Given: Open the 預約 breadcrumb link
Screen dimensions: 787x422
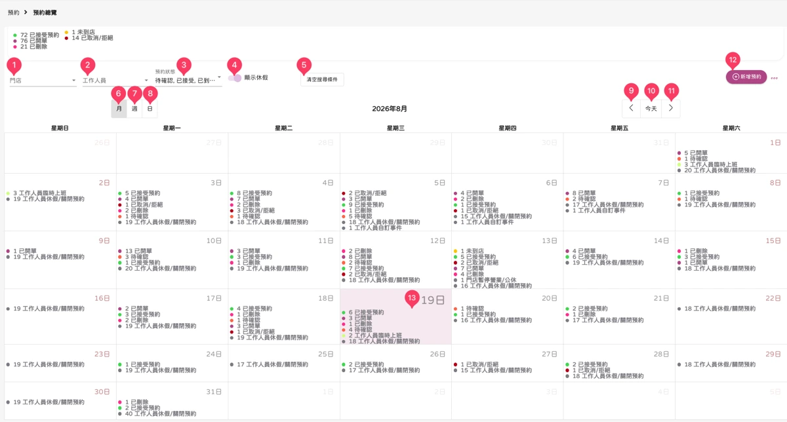Looking at the screenshot, I should coord(13,12).
